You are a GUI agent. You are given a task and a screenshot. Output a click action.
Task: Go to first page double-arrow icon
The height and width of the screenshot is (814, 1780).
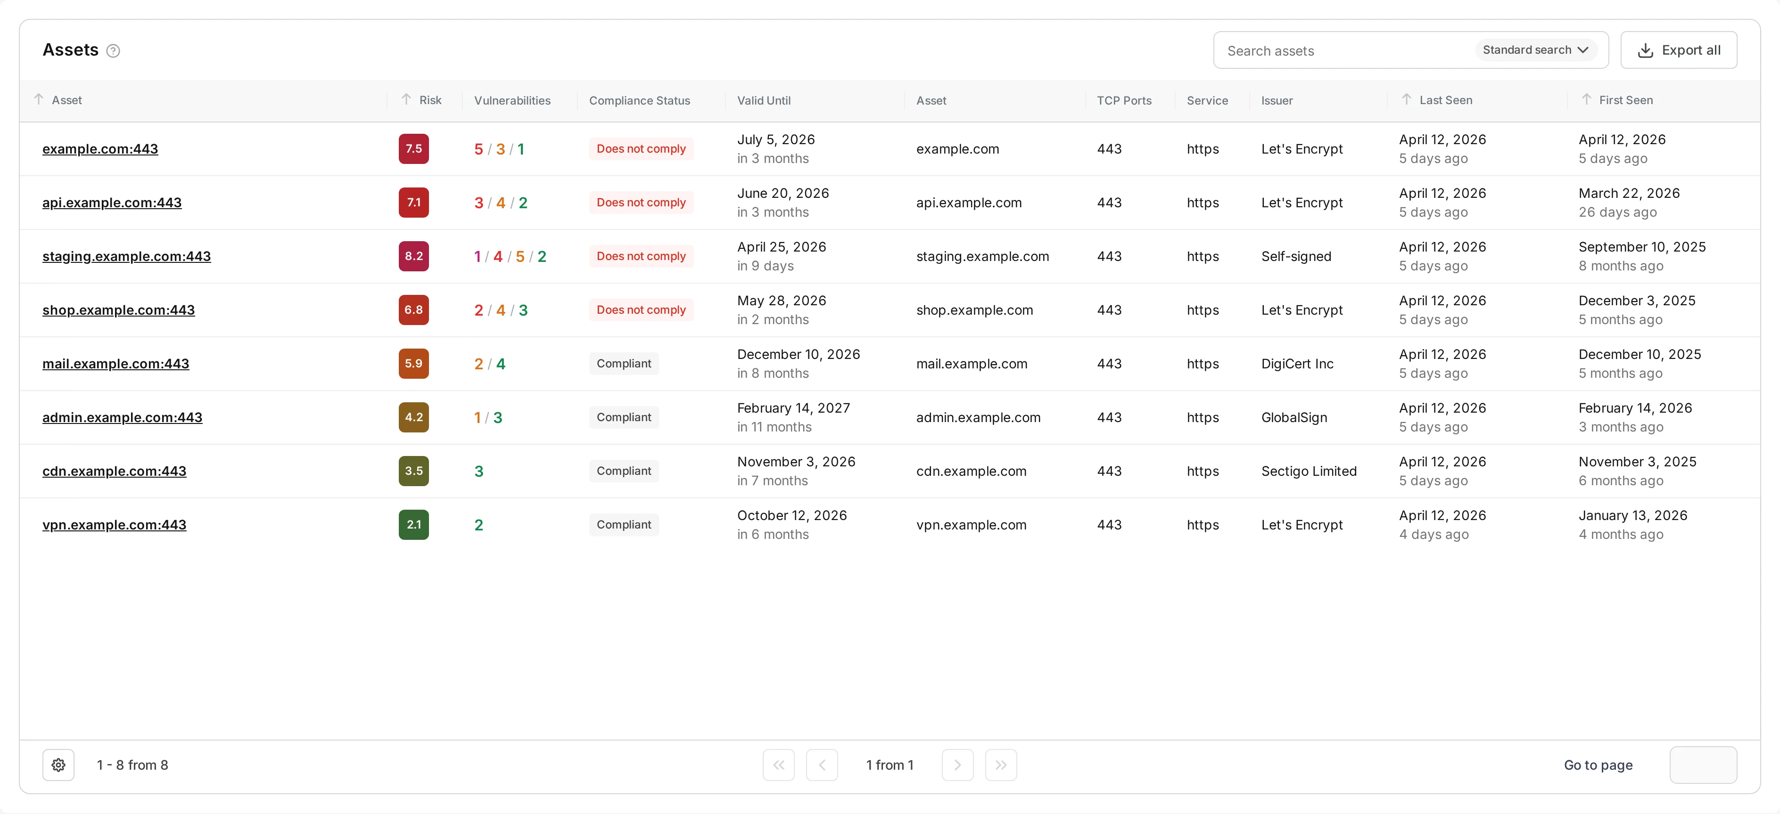tap(779, 765)
